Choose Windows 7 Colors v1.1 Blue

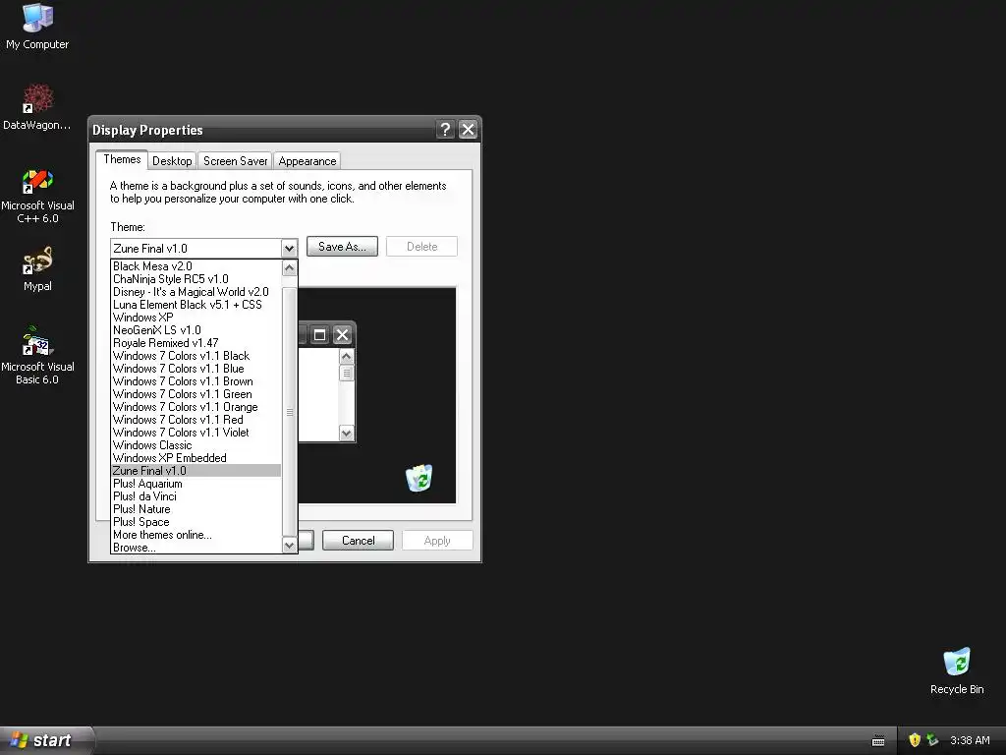[x=196, y=369]
